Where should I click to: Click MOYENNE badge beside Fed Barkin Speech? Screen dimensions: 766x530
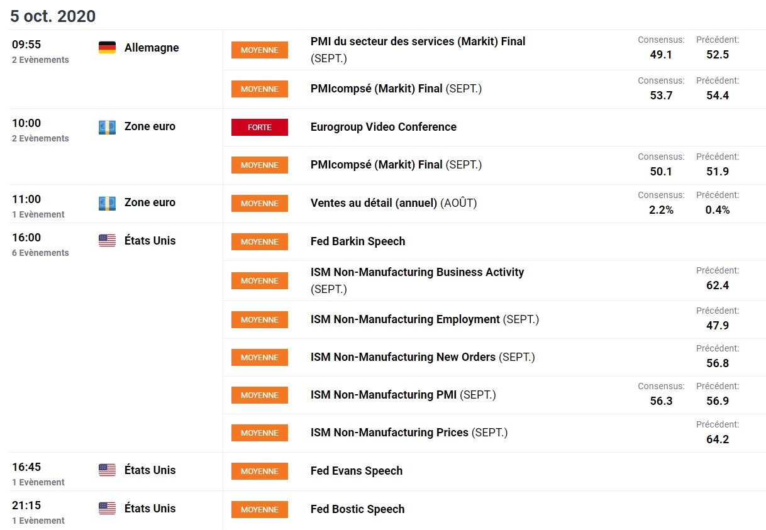pos(259,241)
